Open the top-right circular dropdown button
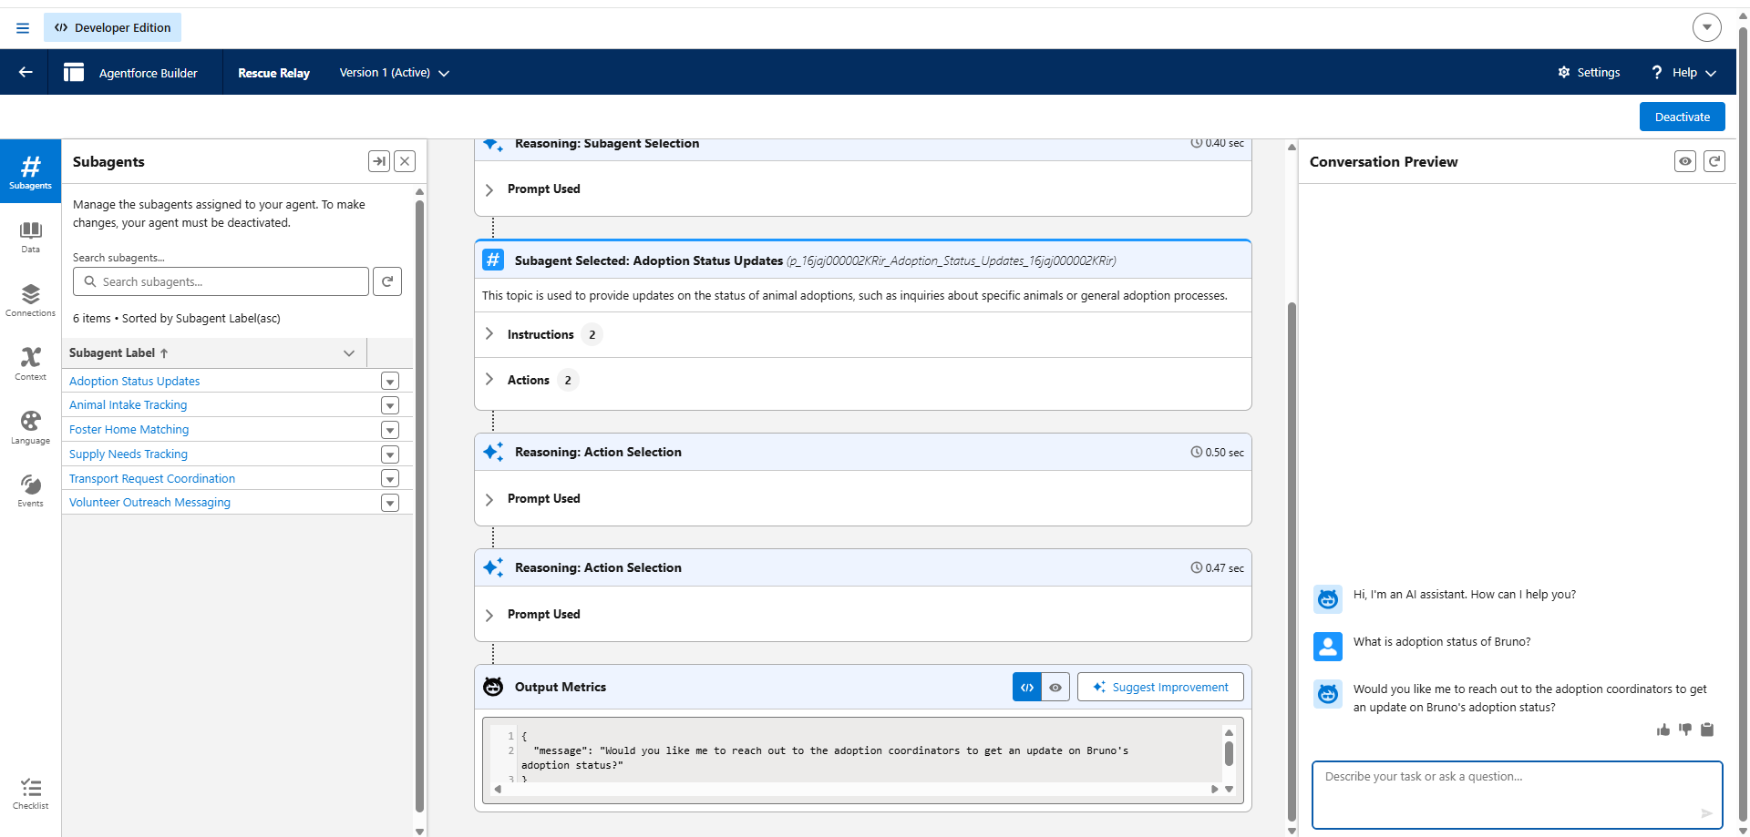The width and height of the screenshot is (1750, 837). (1707, 27)
